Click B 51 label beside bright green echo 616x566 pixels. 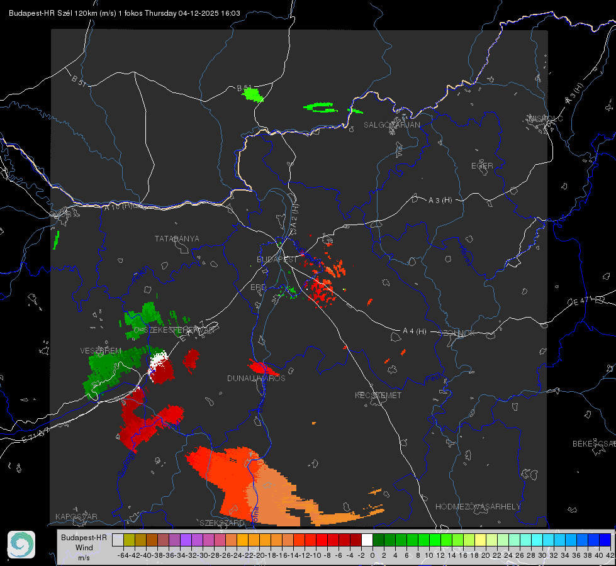pos(244,88)
